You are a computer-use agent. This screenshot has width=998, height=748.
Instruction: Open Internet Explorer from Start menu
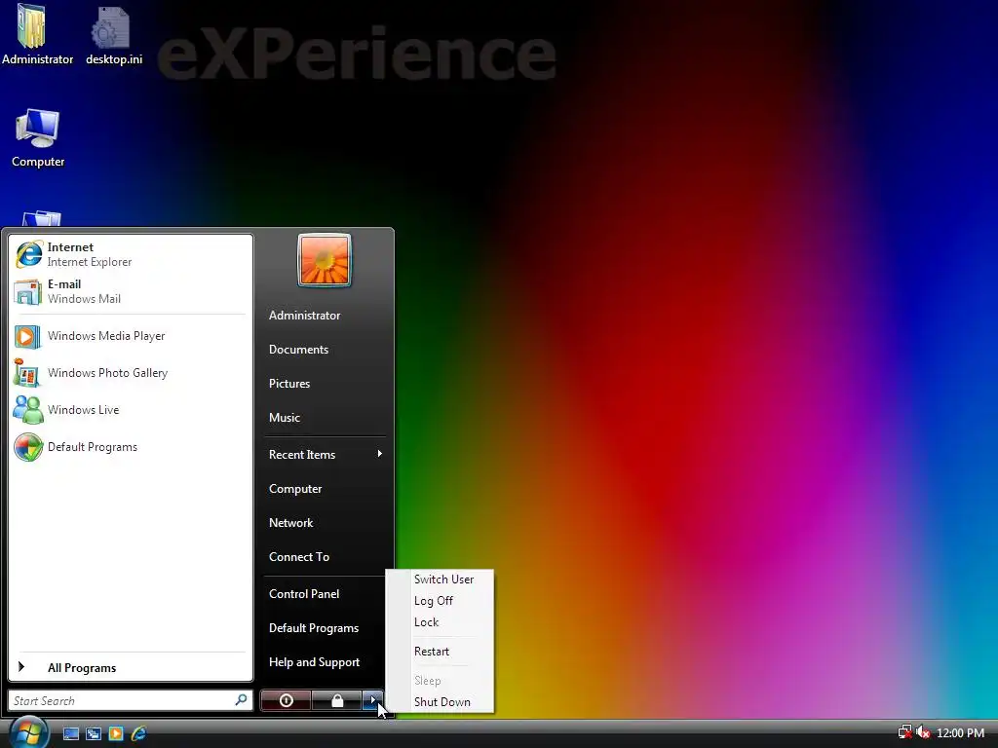130,254
